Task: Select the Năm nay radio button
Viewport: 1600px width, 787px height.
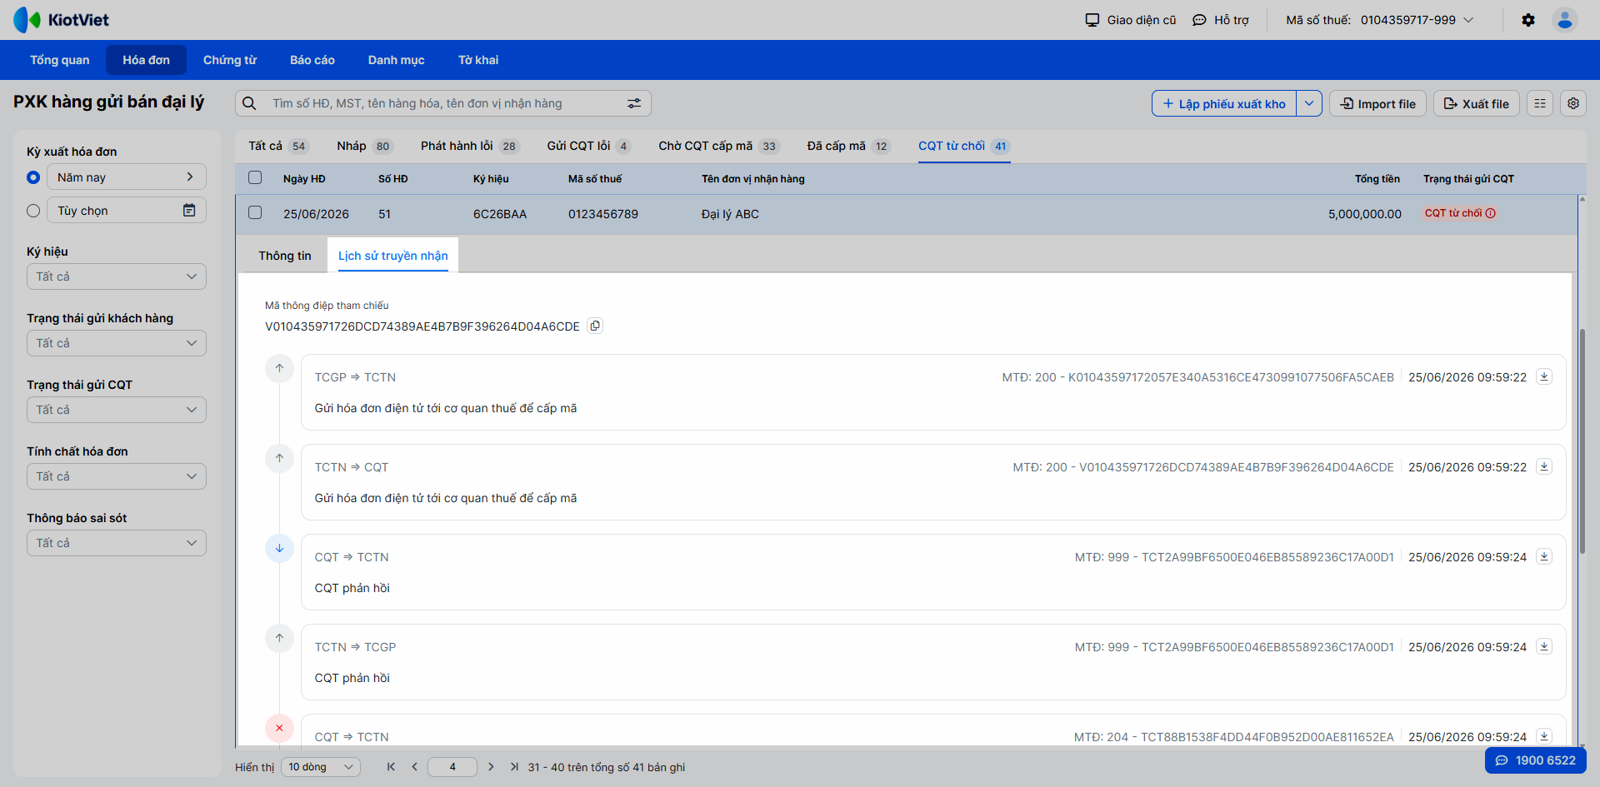Action: [33, 177]
